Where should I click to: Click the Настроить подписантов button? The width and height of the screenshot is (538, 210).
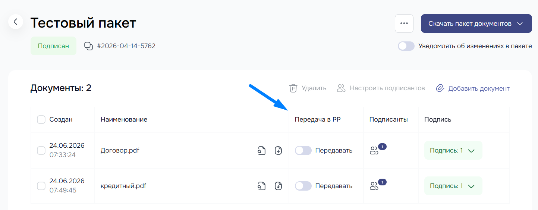(381, 88)
